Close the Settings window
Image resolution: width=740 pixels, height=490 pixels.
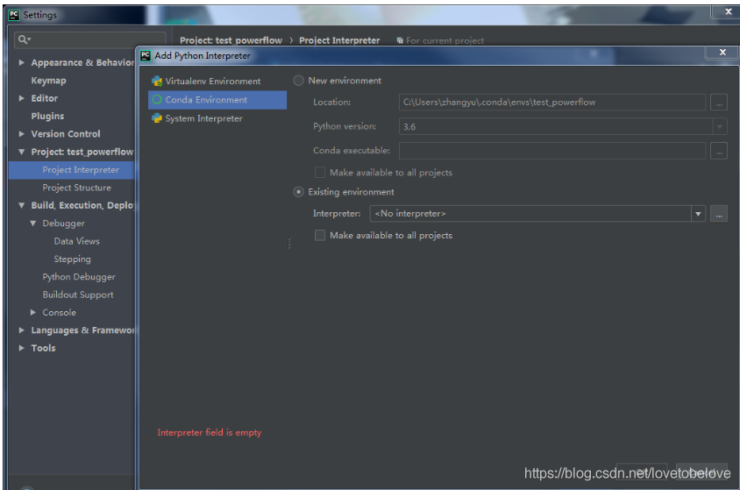click(x=728, y=11)
